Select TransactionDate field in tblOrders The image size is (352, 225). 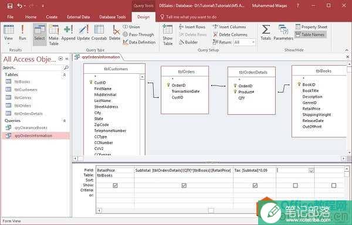pos(185,91)
